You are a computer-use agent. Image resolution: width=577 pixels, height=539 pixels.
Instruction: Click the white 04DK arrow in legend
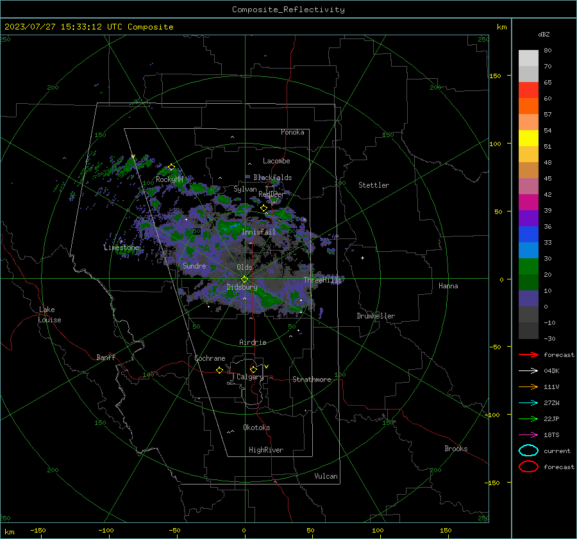coord(528,370)
